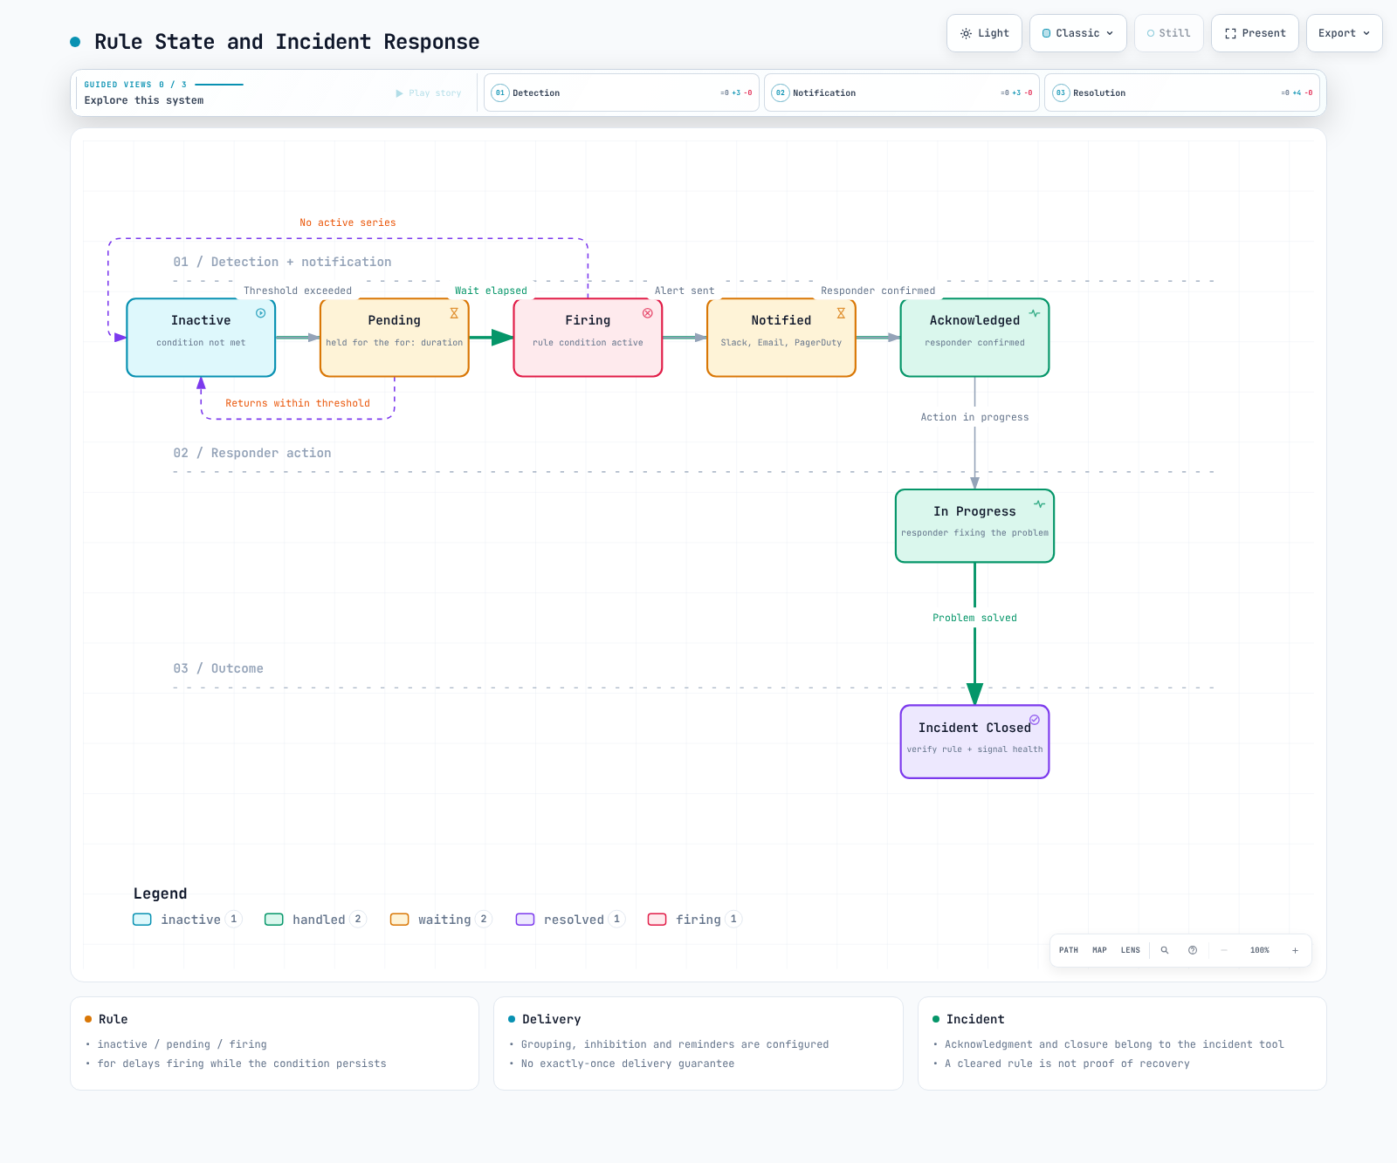Click the Rule info card heading

113,1019
